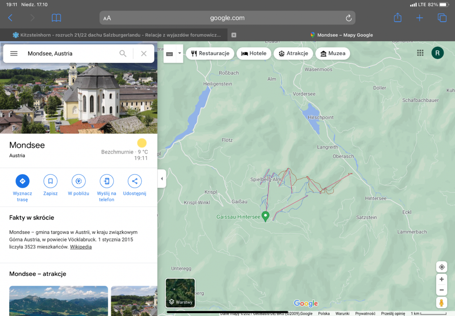Image resolution: width=455 pixels, height=316 pixels.
Task: Open the Prywatność privacy link
Action: tap(365, 313)
